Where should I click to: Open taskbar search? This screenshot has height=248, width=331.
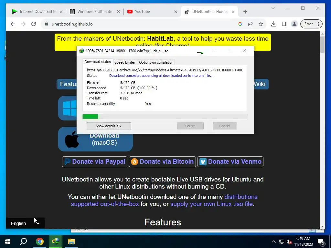click(23, 242)
